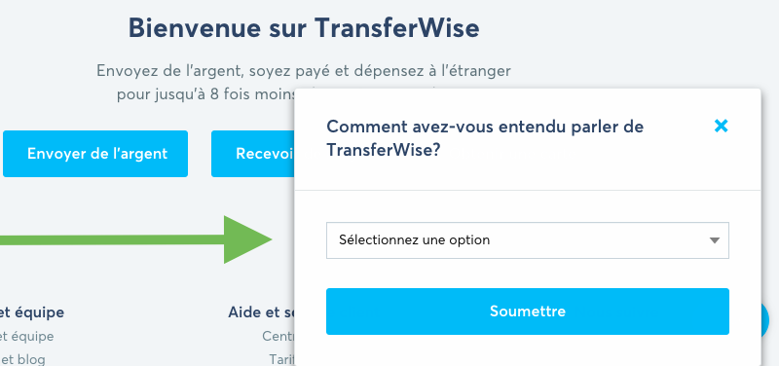Click the "pour jusqu'à 8 fois moins" text line
Screen dimensions: 779x366
click(x=205, y=94)
